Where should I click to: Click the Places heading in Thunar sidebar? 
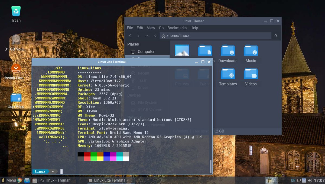click(133, 44)
